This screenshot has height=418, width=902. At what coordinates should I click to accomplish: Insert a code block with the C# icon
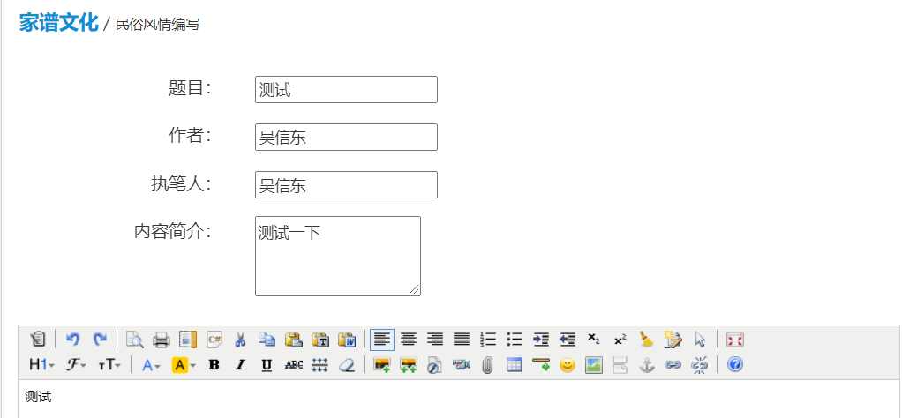pos(214,340)
